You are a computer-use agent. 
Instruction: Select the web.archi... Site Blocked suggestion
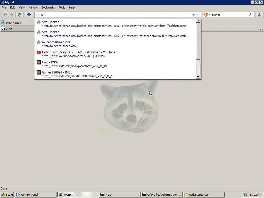(x=115, y=34)
